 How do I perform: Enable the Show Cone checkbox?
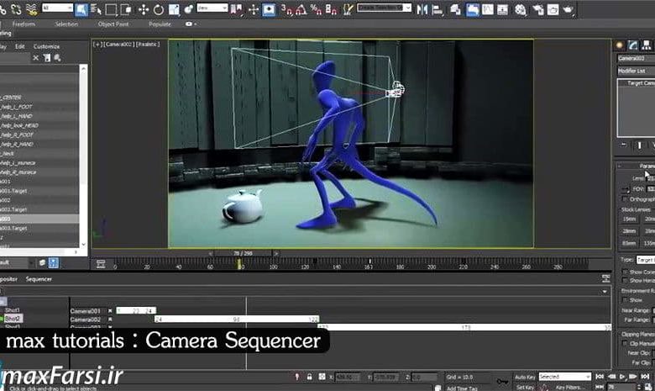coord(625,272)
